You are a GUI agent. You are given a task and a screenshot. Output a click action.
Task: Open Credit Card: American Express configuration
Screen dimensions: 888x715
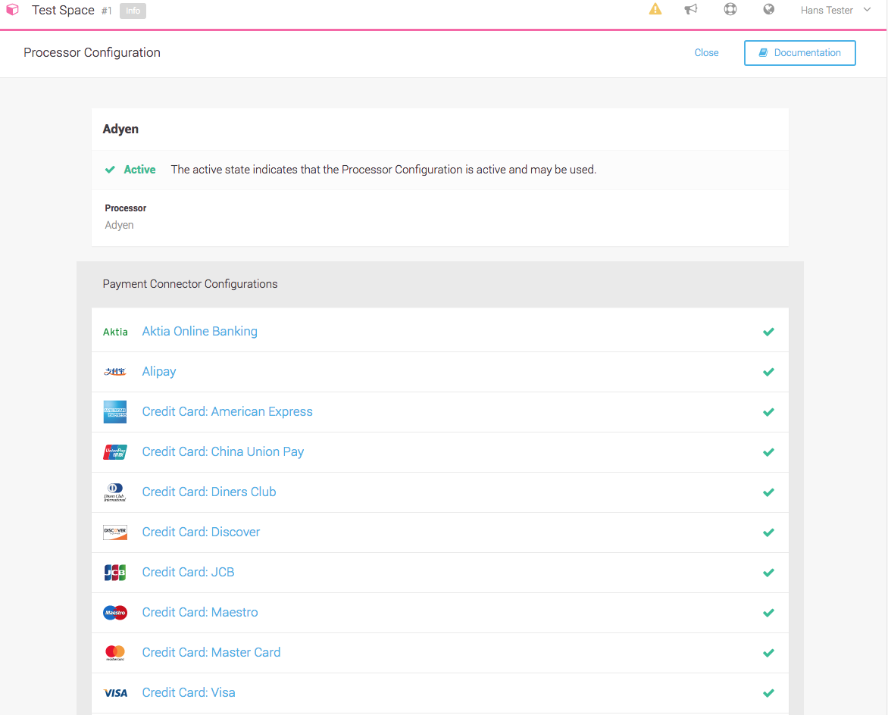point(227,411)
